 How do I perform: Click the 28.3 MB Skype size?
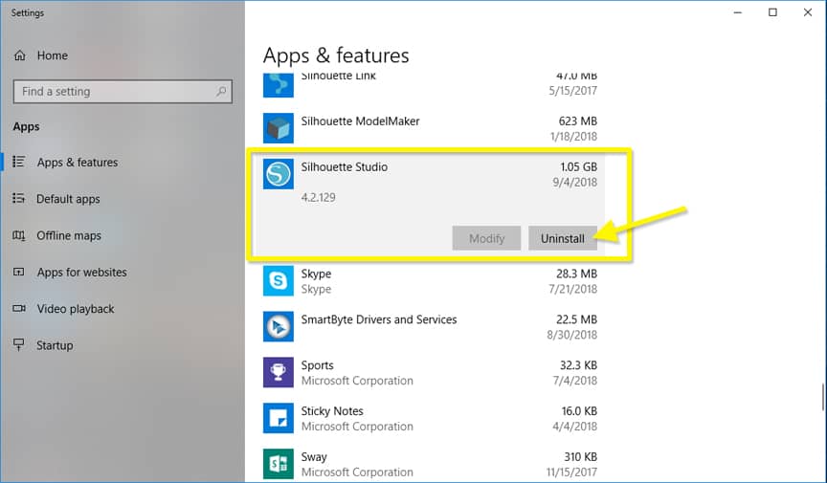576,274
